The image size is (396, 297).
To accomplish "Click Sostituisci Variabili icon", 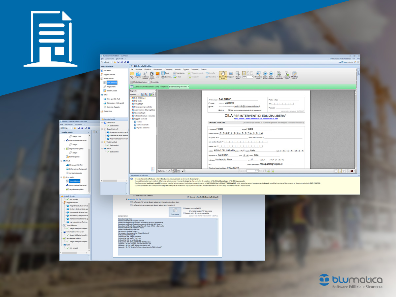I will 145,74.
